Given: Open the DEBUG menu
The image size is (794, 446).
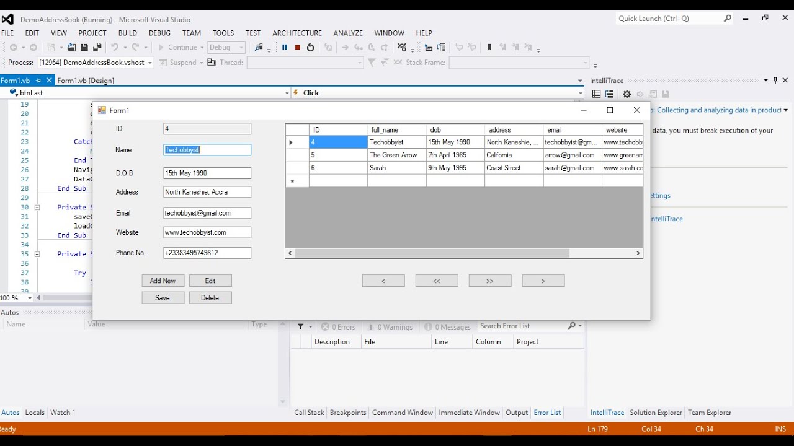Looking at the screenshot, I should tap(159, 33).
